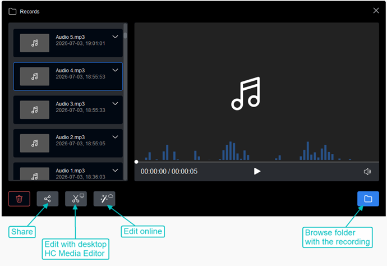Expand options for Audio 4.mp3
Viewport: 387px width, 266px height.
click(116, 70)
